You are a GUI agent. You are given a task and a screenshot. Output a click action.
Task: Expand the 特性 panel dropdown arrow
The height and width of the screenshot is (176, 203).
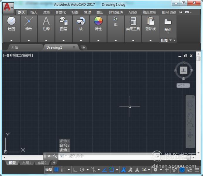coord(98,41)
